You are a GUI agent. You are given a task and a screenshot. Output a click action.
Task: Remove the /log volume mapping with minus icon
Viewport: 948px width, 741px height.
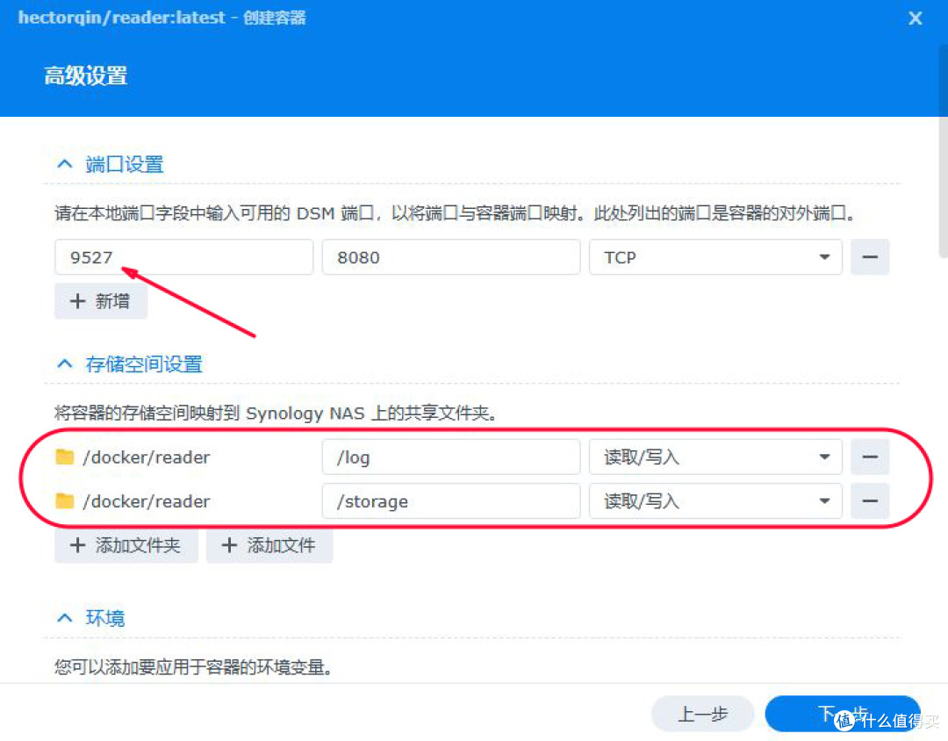[x=870, y=457]
